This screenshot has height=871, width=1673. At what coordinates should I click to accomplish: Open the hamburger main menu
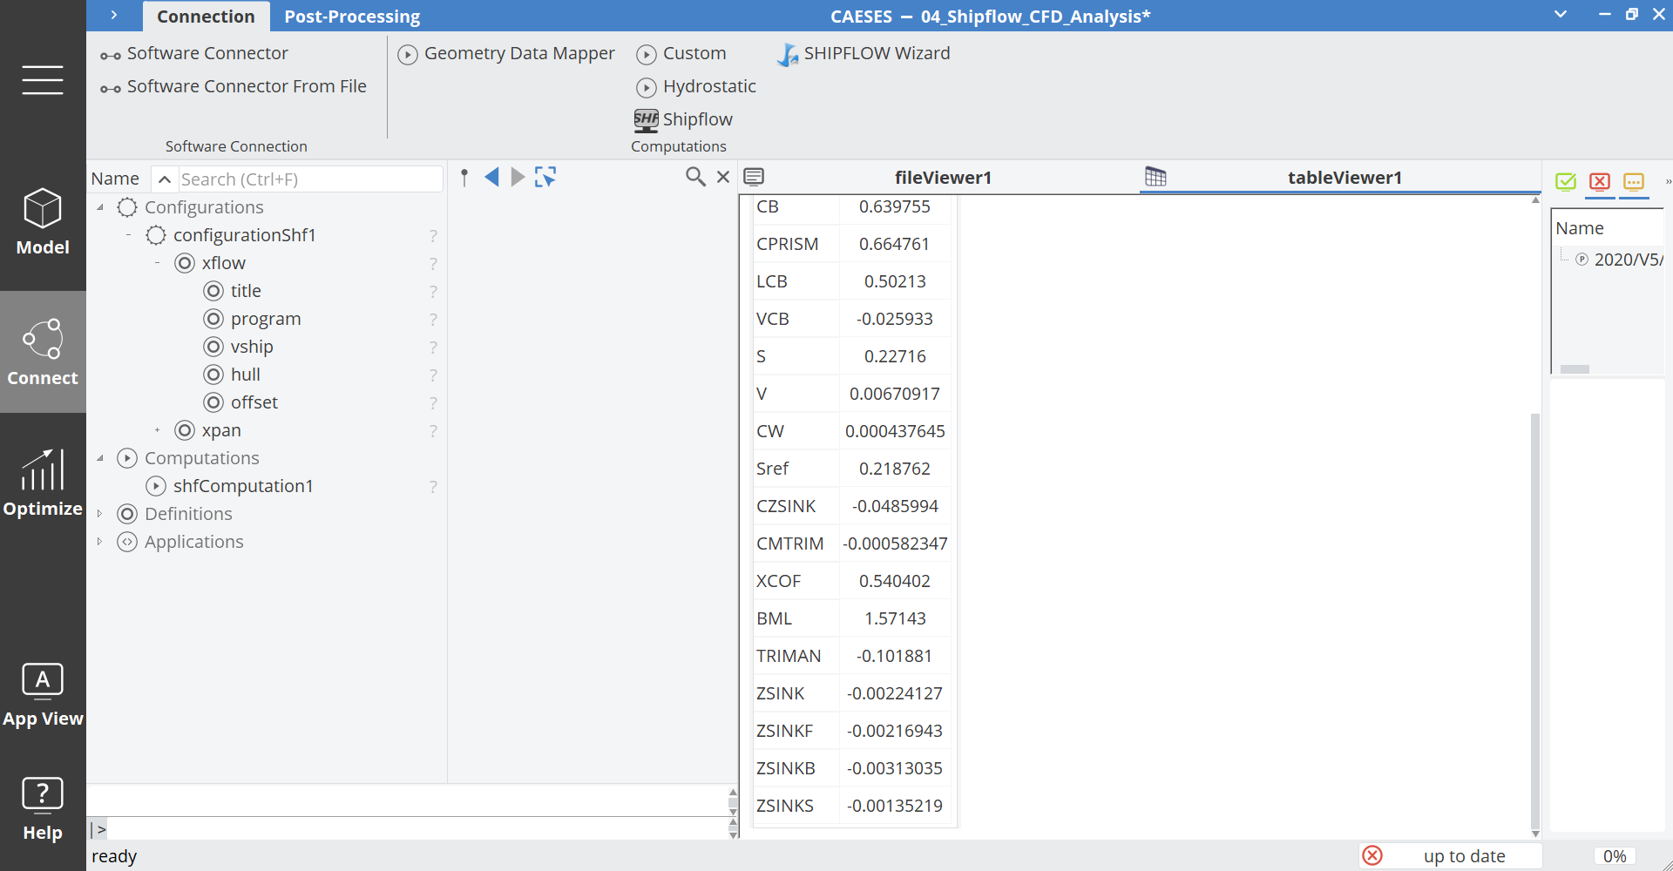[x=43, y=79]
